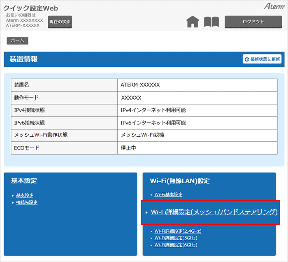Click the Wi-Fi(無線LAN)設定 panel heading
288x262 pixels.
pos(180,181)
